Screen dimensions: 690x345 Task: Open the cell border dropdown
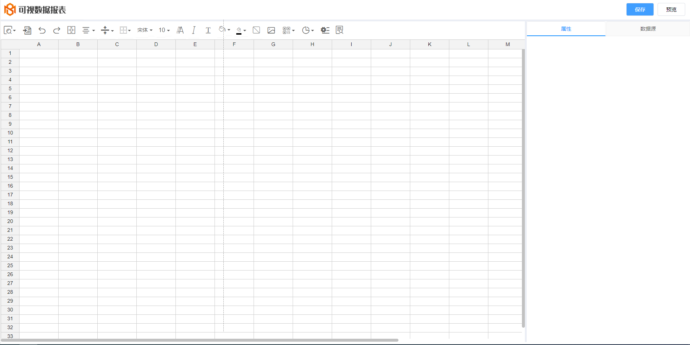[125, 30]
